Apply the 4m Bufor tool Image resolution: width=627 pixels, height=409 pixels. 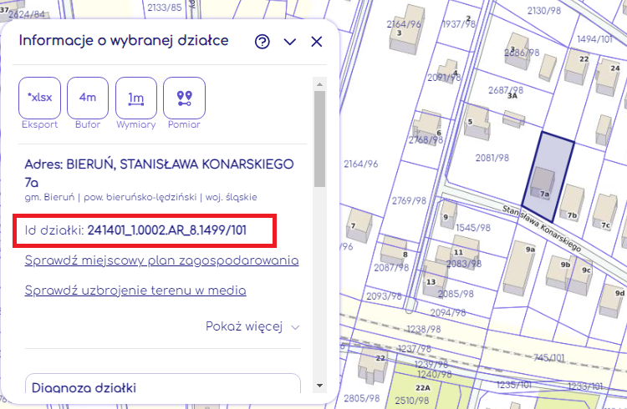click(x=88, y=98)
